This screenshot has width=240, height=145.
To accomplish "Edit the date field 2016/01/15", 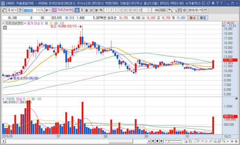I will click(x=195, y=10).
